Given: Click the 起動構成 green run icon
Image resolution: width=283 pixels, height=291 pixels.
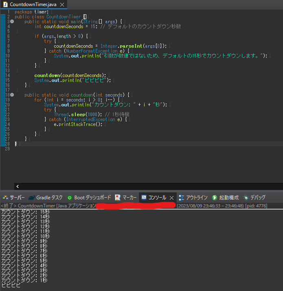Looking at the screenshot, I should pos(215,198).
